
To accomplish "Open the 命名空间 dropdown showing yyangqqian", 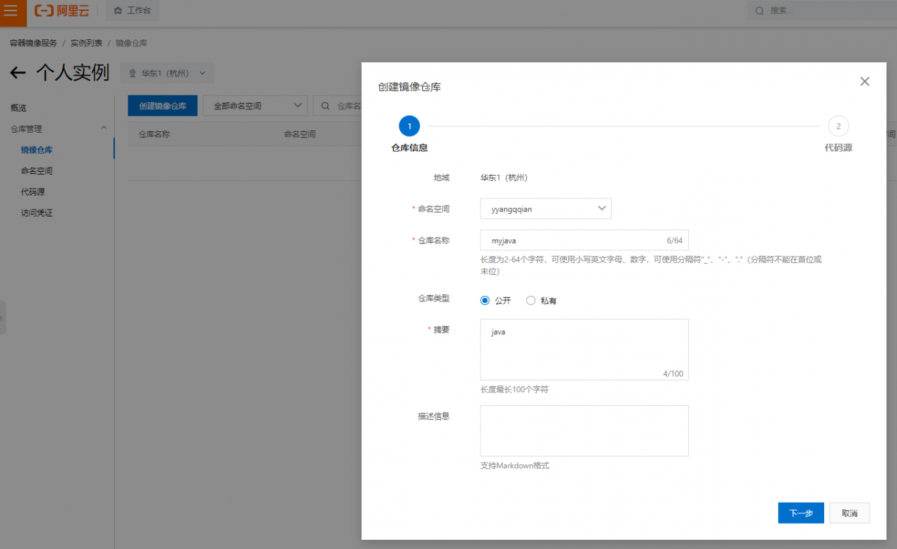I will [x=546, y=208].
